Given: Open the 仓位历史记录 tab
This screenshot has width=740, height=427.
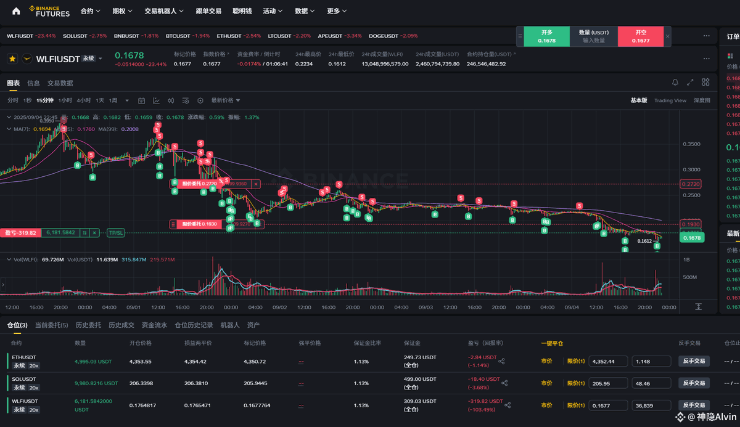Looking at the screenshot, I should coord(194,325).
